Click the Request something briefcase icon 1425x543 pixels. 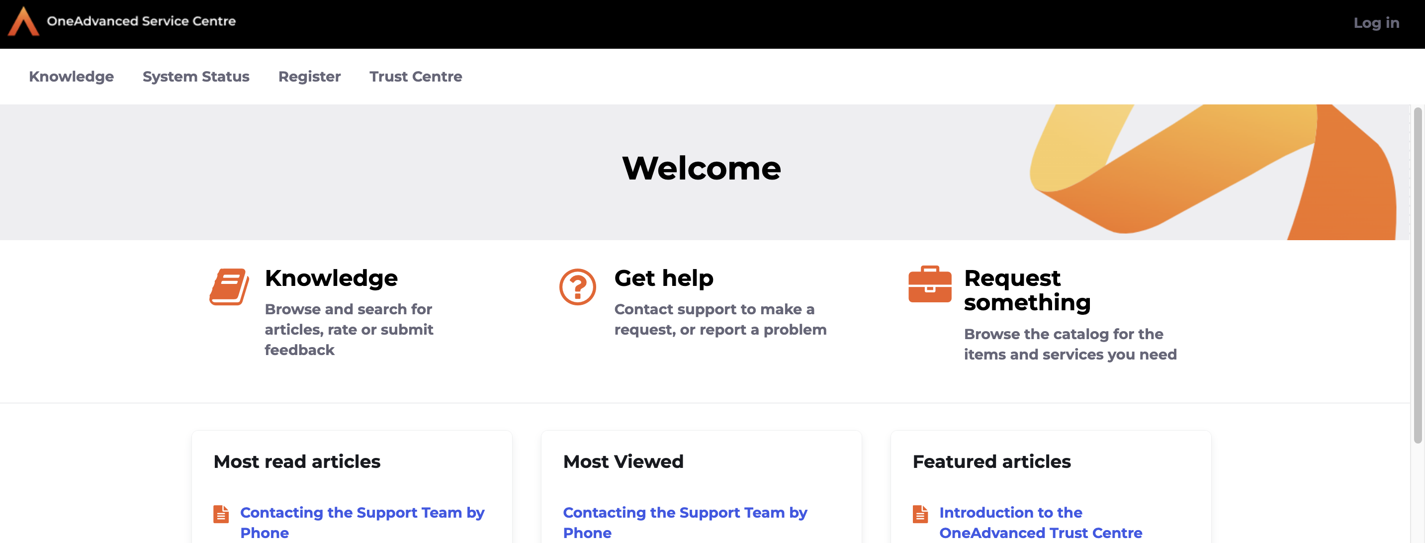[x=930, y=284]
